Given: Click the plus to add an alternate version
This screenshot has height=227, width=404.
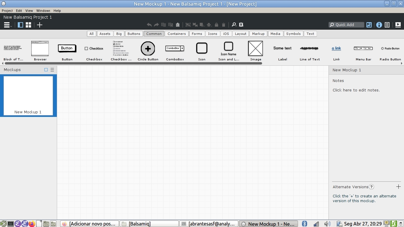Looking at the screenshot, I should pos(398,186).
